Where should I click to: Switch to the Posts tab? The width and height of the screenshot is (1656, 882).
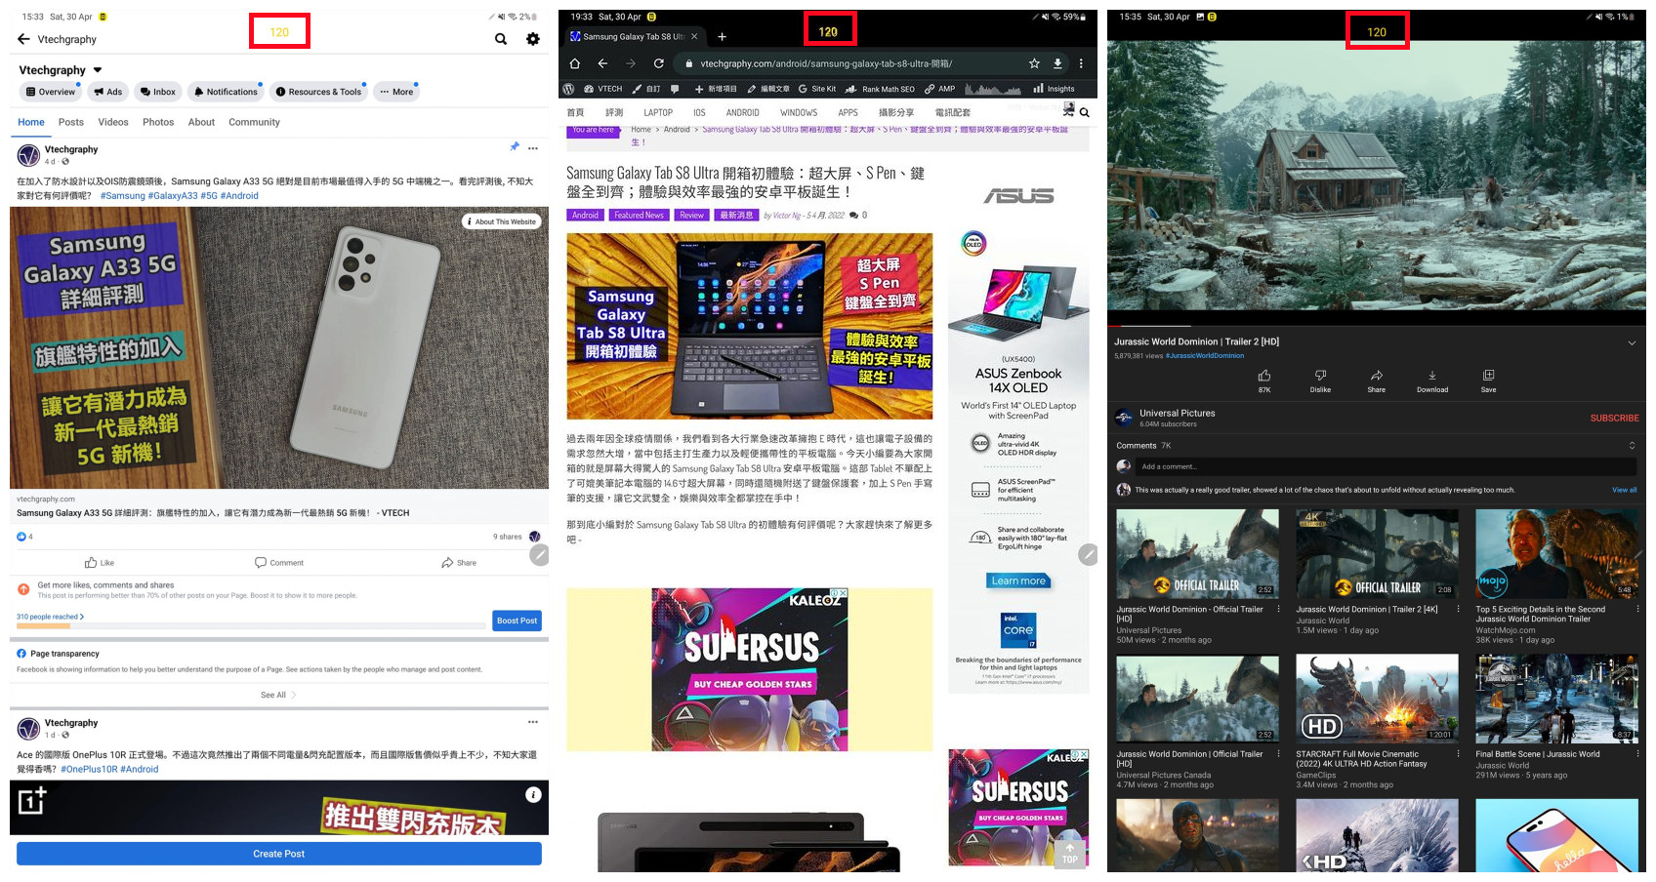(71, 122)
